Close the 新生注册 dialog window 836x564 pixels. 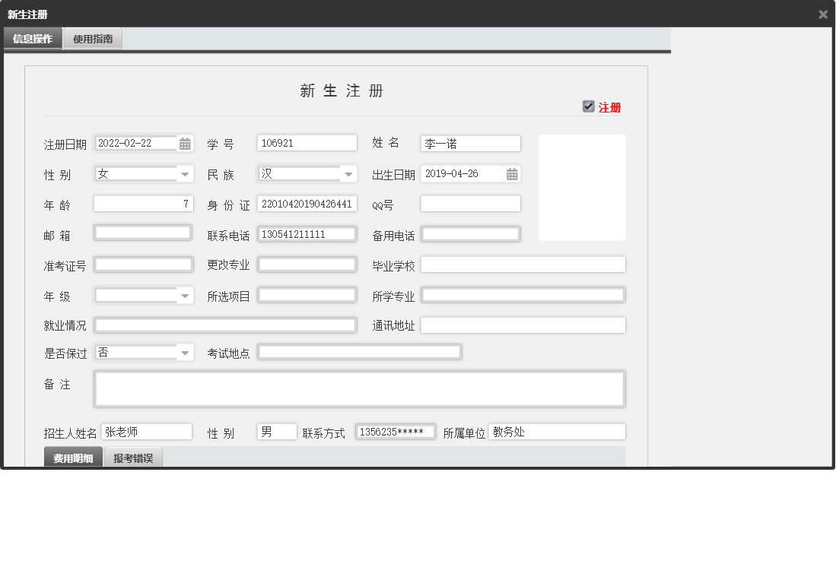[x=823, y=14]
